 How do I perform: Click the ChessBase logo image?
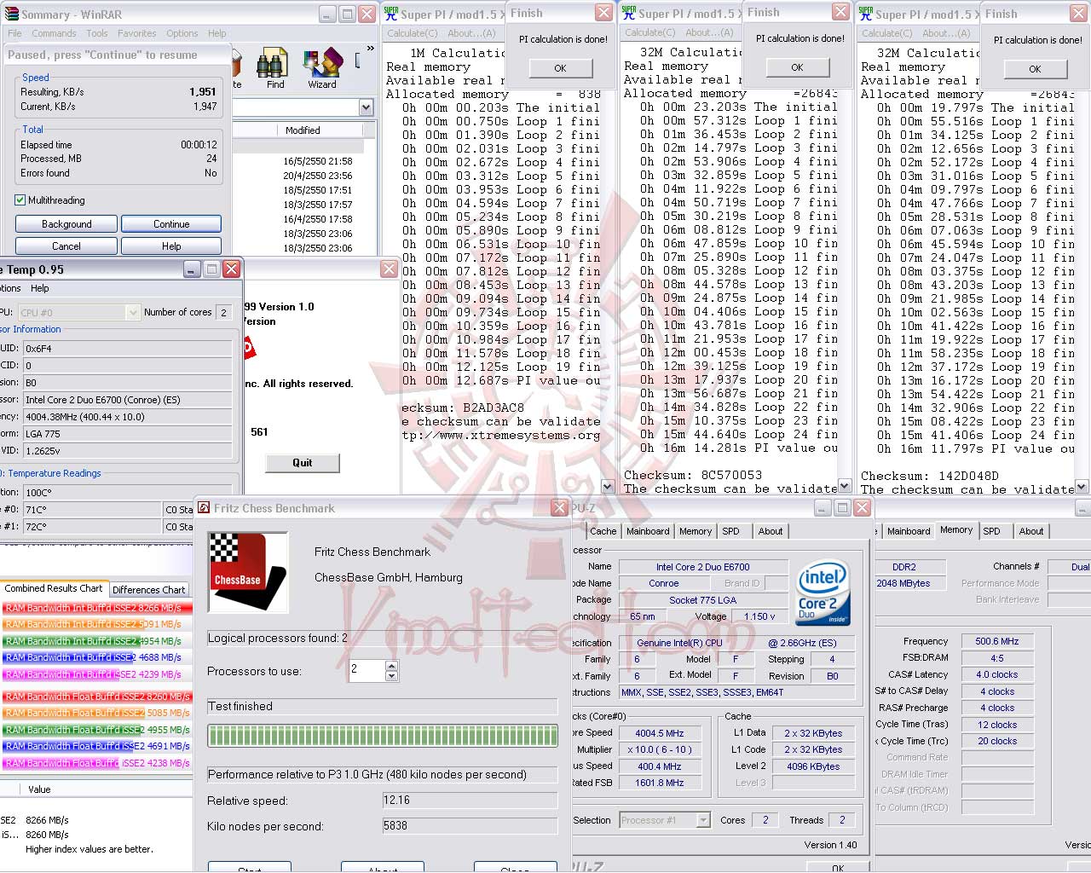coord(248,572)
